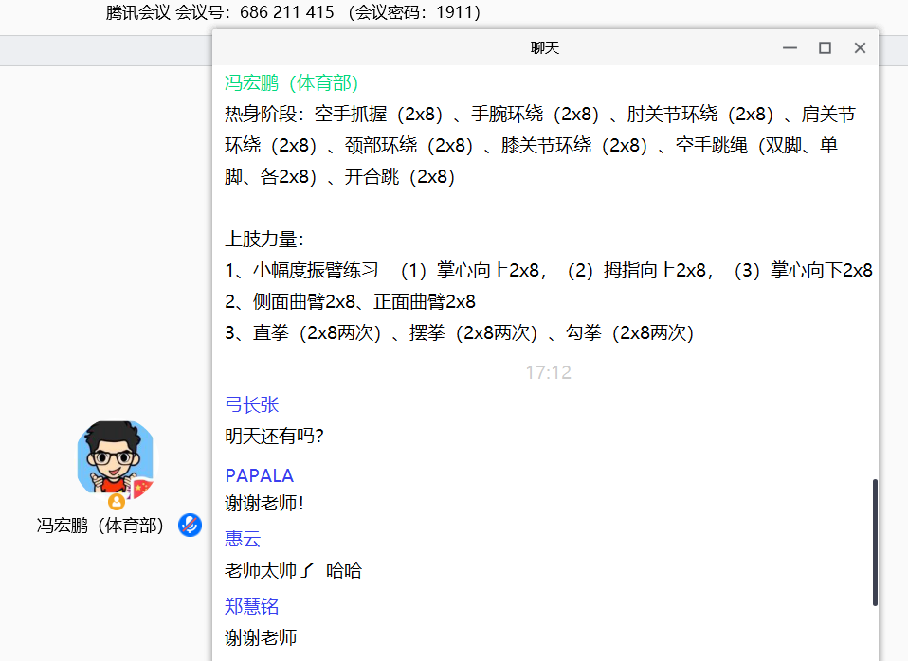Click the line starting 3、直拳（2x8两次）
Screen dimensions: 908x661
coord(459,332)
